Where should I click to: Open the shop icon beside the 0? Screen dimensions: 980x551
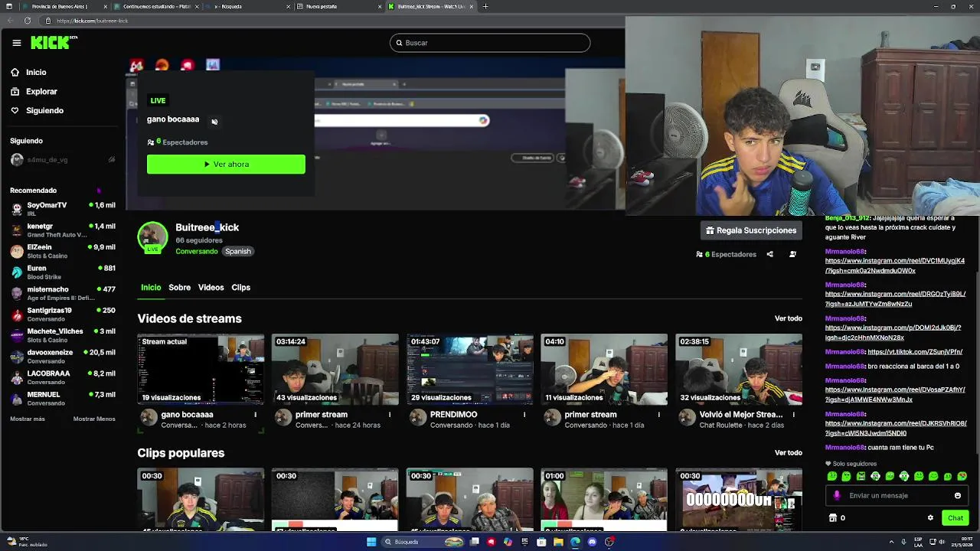[x=833, y=518]
